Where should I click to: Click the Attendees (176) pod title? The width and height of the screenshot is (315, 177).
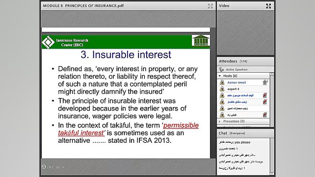point(233,61)
